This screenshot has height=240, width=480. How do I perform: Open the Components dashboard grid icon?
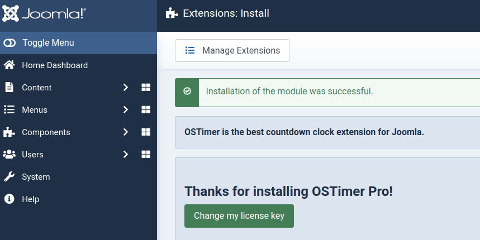(146, 132)
